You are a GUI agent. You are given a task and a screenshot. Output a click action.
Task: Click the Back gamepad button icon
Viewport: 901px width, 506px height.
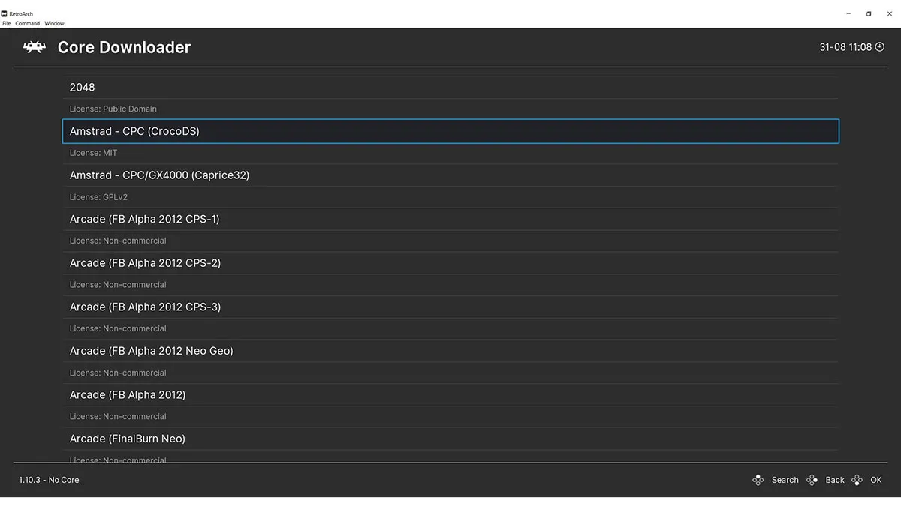[x=812, y=480]
